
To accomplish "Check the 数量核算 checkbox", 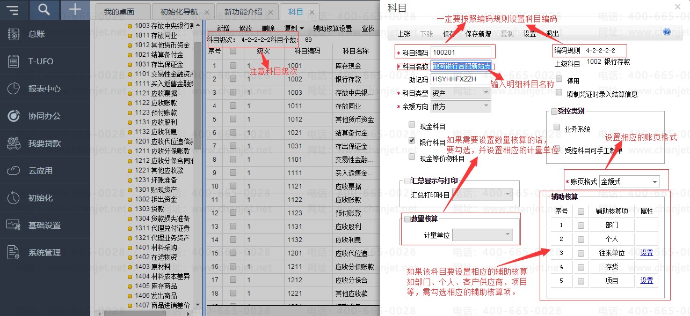I will [406, 219].
